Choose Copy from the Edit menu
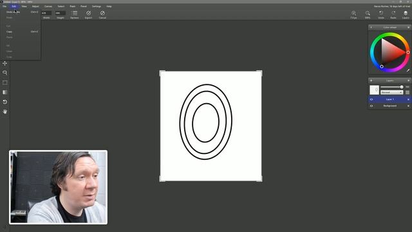This screenshot has width=412, height=232. 21,32
